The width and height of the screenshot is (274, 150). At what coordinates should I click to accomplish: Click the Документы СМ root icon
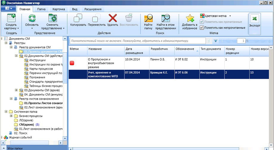click(6, 39)
